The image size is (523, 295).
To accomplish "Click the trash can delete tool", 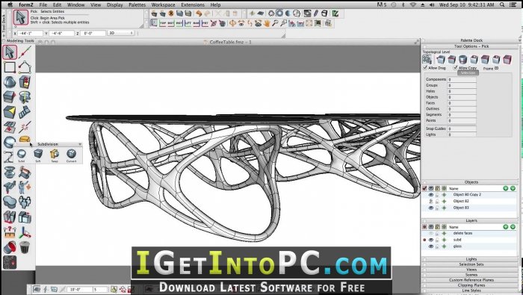I will 25,247.
